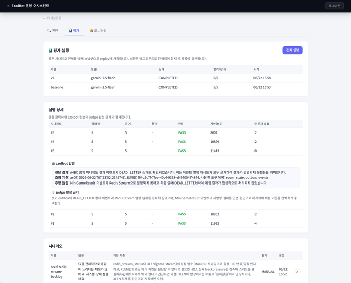Delete the seed-redis-stream-backlog scenario
Screen dimensions: 351x283
coord(297,272)
